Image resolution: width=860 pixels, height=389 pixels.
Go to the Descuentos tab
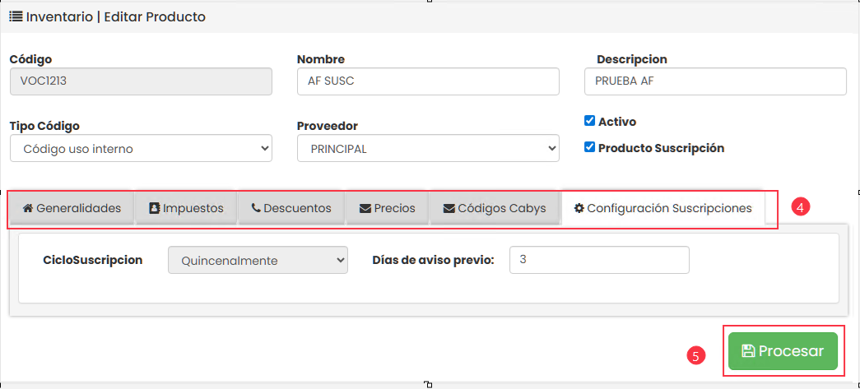(x=291, y=208)
